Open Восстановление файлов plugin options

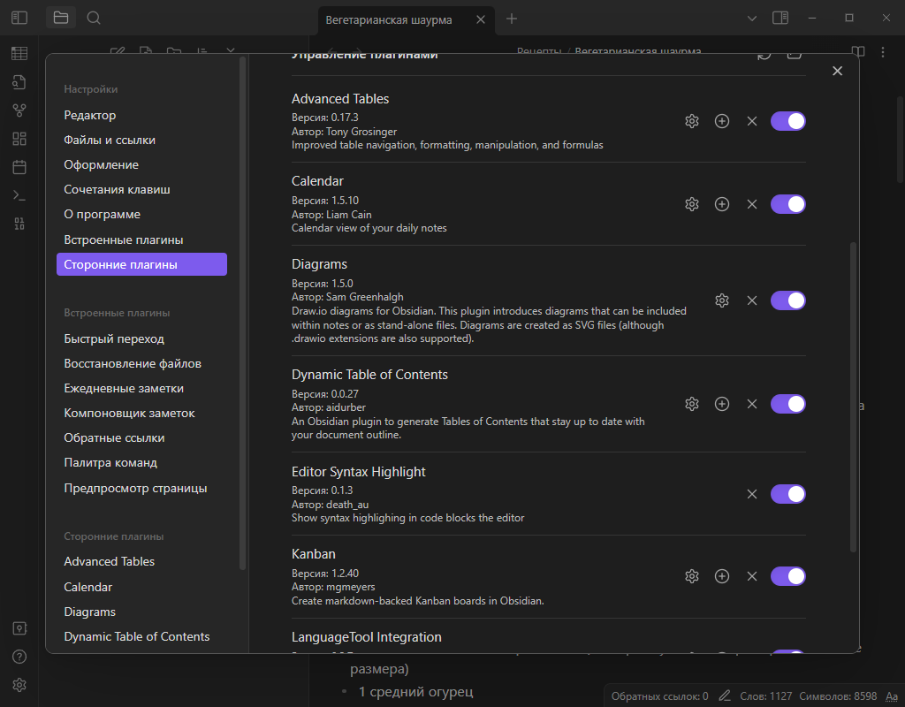141,363
